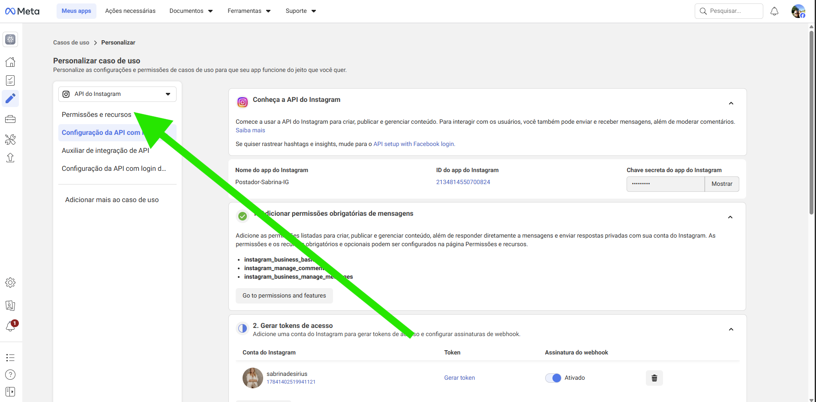816x402 pixels.
Task: Expand the Suporte menu
Action: click(x=301, y=11)
